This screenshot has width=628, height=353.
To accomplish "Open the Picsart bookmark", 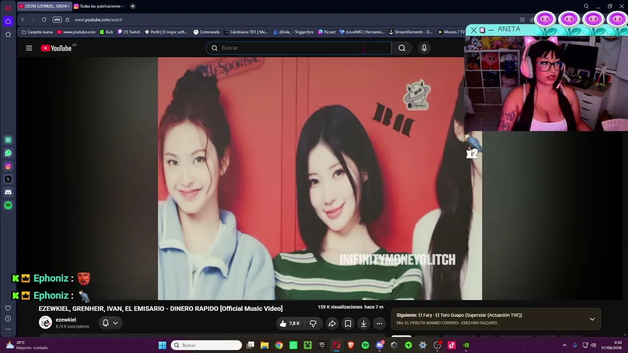I will (327, 32).
